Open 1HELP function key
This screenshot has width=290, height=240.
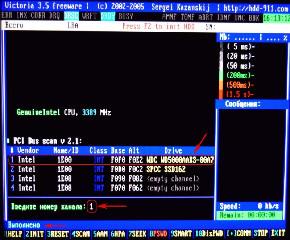pyautogui.click(x=14, y=234)
